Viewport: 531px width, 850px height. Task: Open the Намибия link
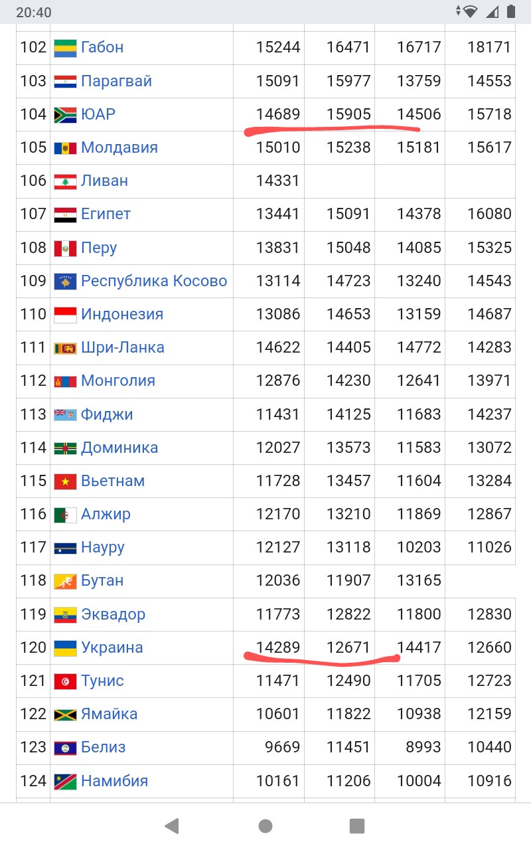point(114,781)
